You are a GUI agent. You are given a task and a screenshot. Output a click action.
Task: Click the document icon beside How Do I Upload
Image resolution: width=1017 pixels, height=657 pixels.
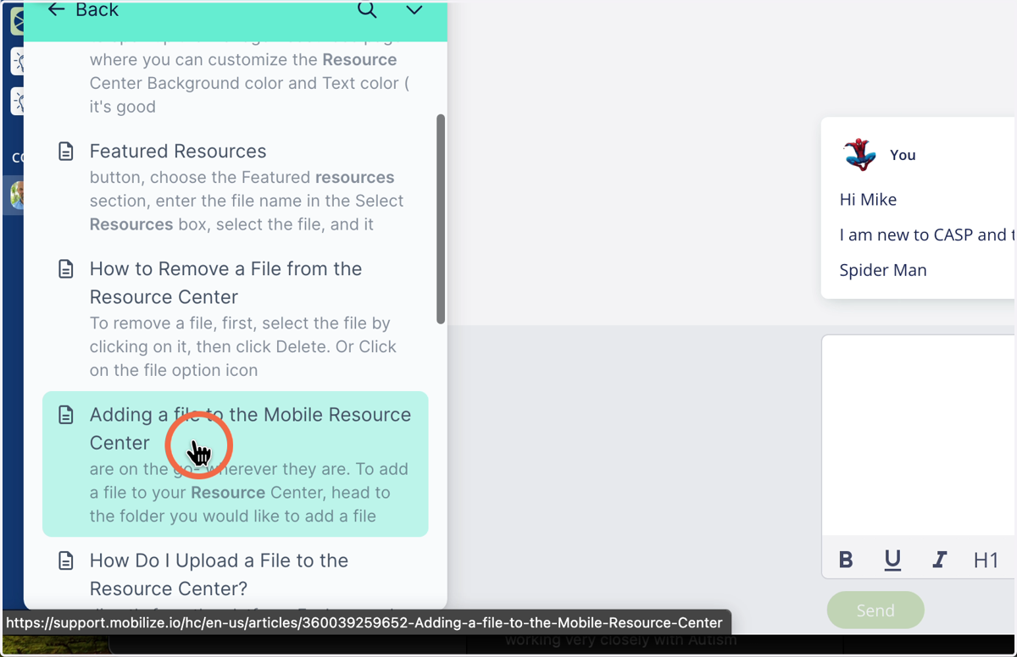[x=65, y=560]
